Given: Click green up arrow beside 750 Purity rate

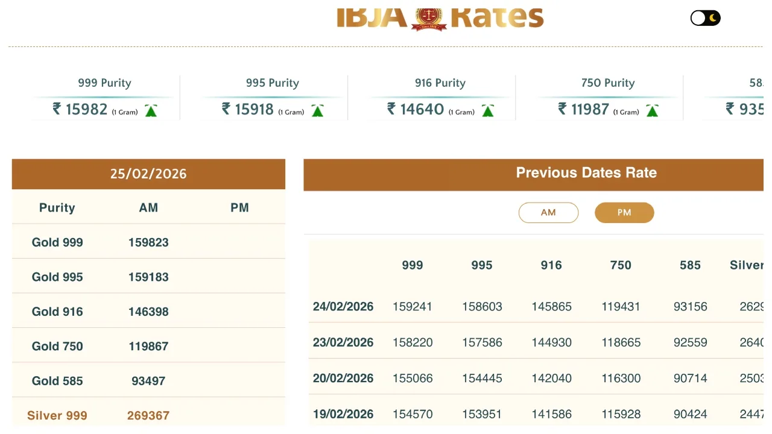Looking at the screenshot, I should point(652,111).
